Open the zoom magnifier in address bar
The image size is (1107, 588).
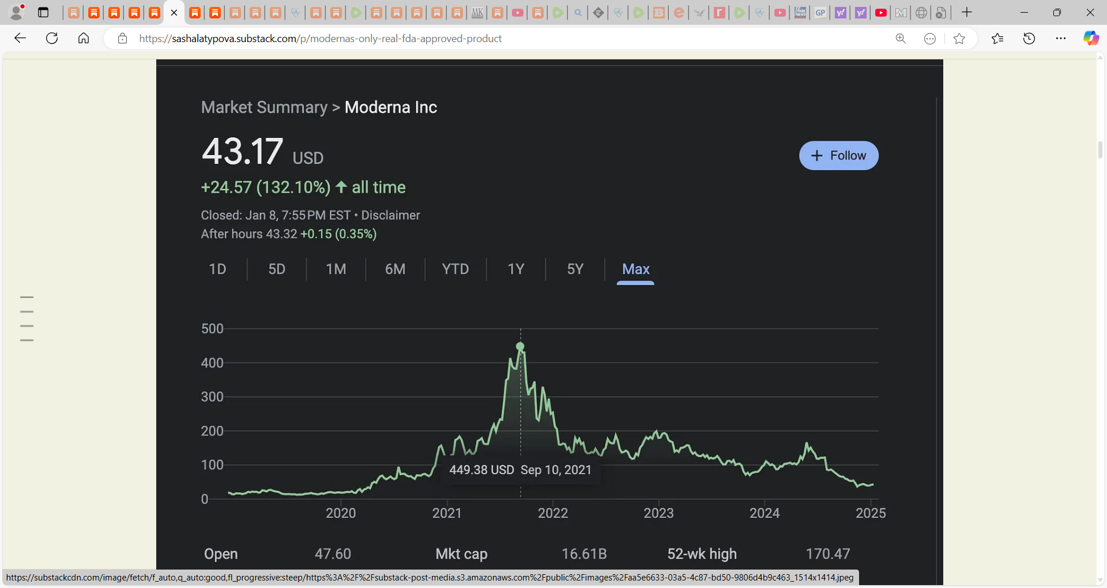[x=901, y=39]
